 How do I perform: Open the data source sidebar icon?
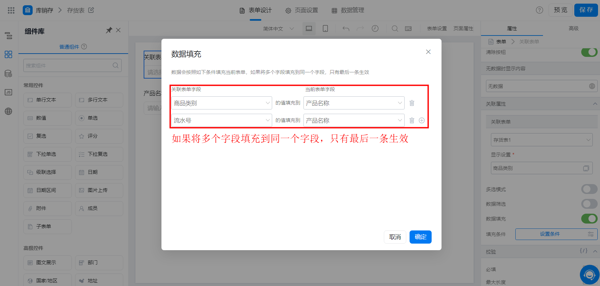9,73
